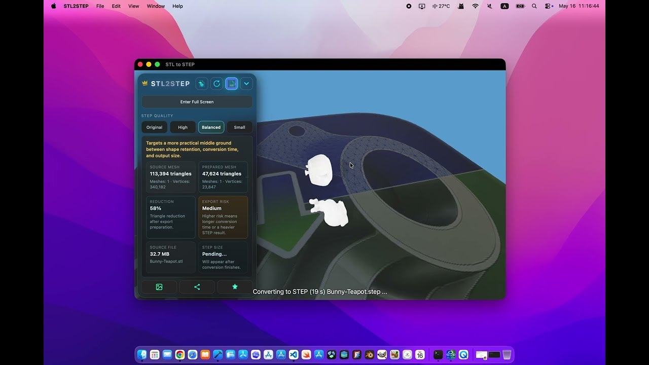The width and height of the screenshot is (649, 365).
Task: Click the 27°C weather item in the menu bar
Action: pyautogui.click(x=441, y=6)
